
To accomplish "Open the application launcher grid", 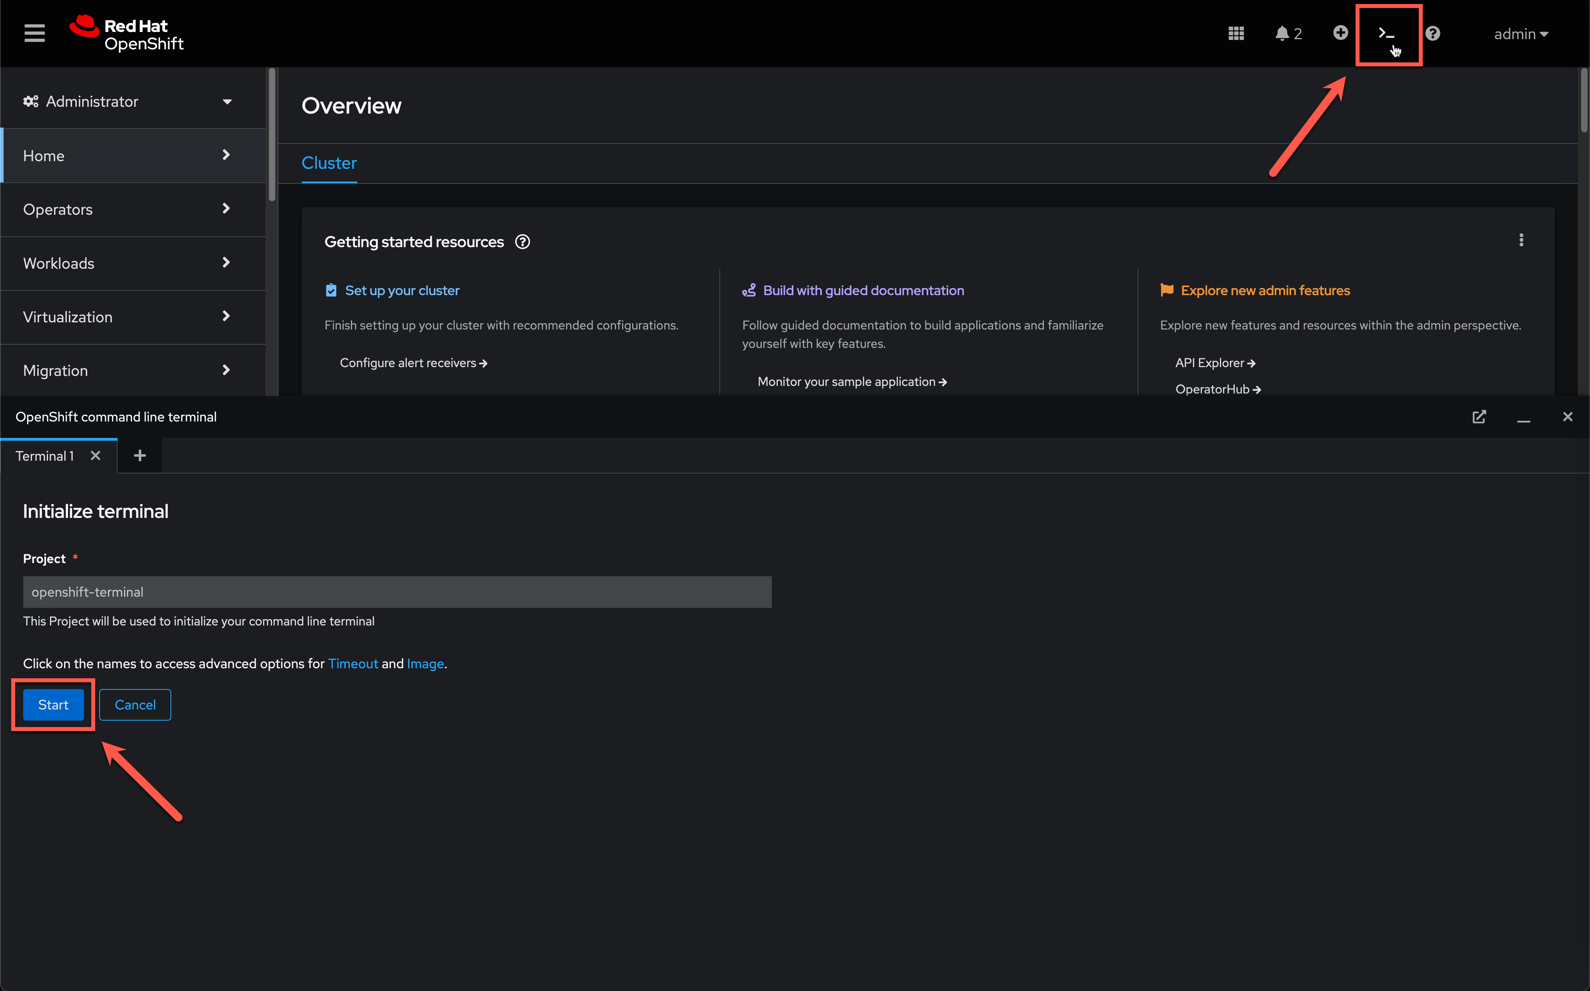I will (1236, 34).
